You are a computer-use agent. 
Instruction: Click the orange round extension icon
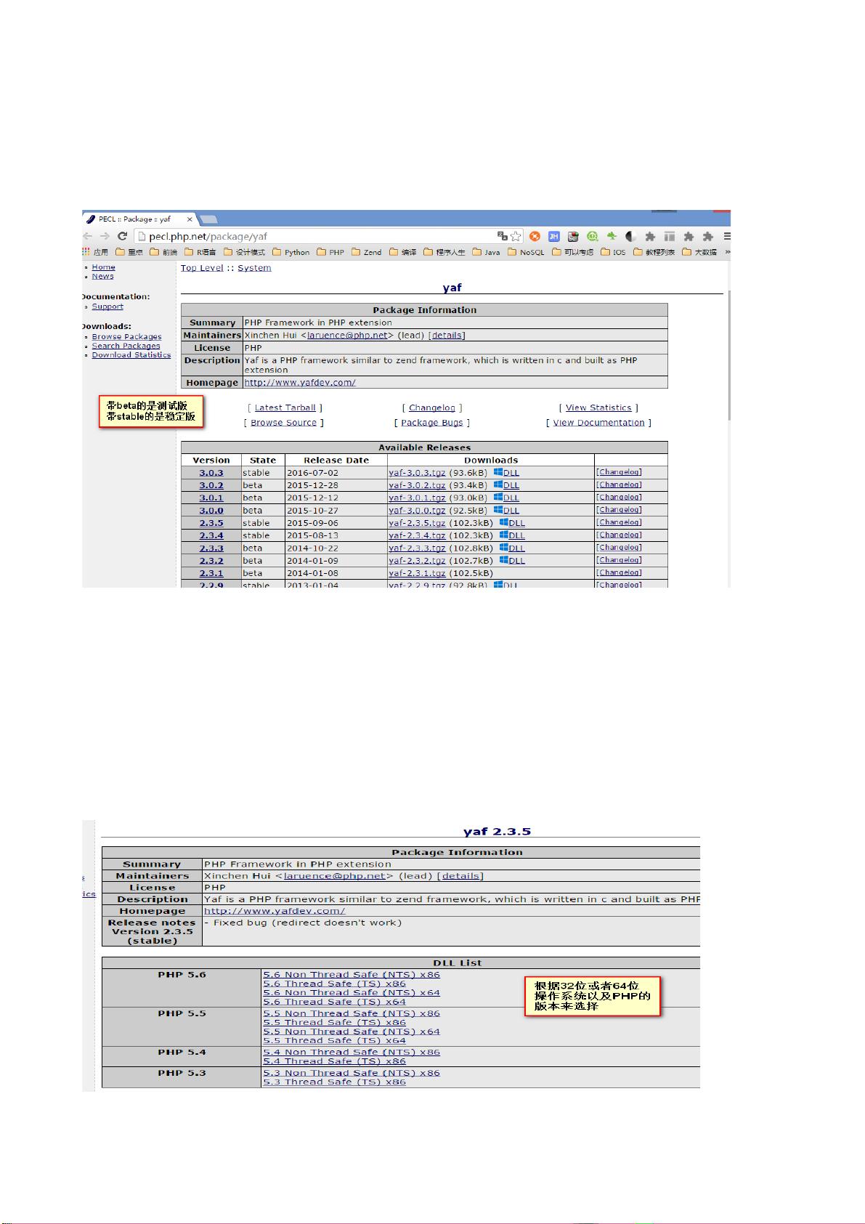click(x=535, y=236)
